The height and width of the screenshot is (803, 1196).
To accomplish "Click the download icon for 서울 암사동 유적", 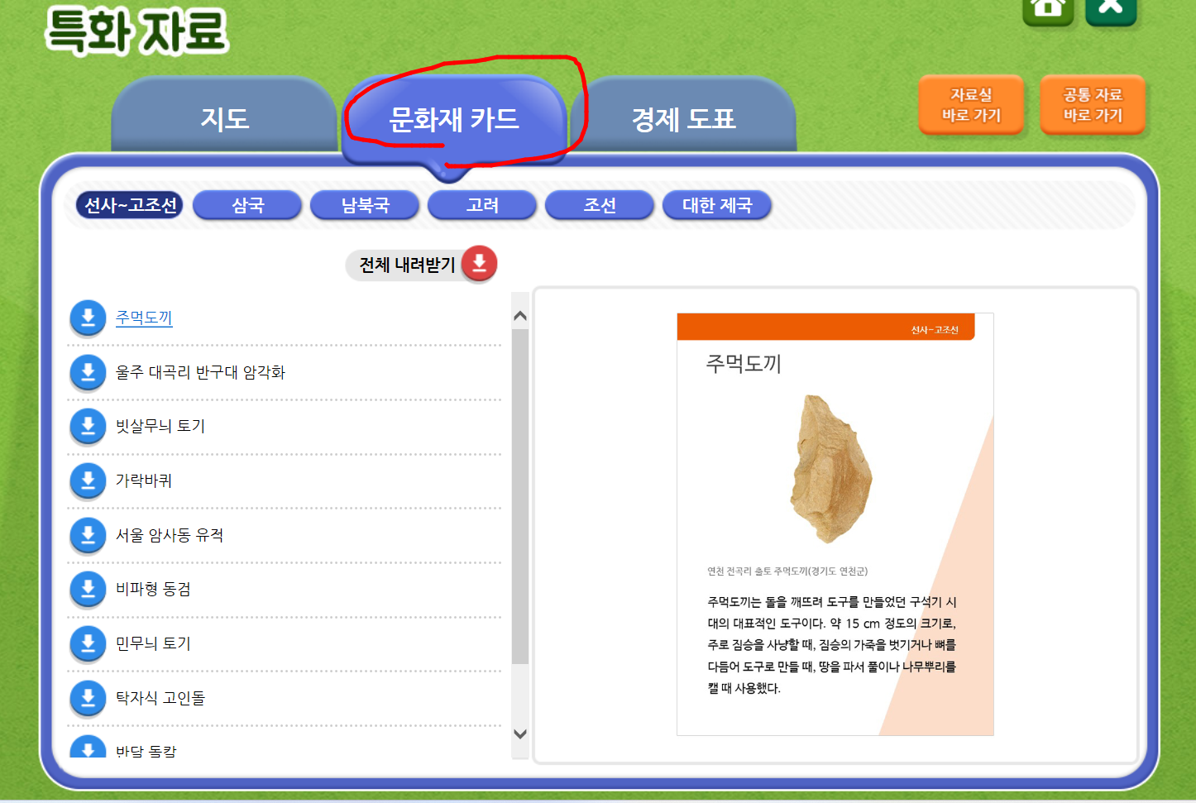I will click(88, 536).
